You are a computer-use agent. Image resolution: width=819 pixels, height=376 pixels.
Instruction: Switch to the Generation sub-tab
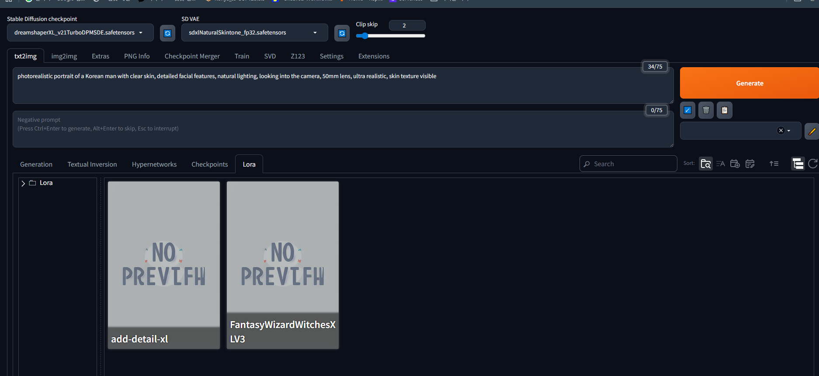[x=36, y=164]
